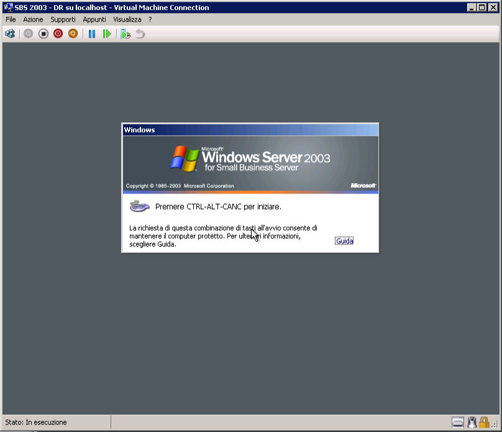Click the text 'Premere CTRL-ALT-CANC per iniziare.'
502x432 pixels.
click(218, 207)
